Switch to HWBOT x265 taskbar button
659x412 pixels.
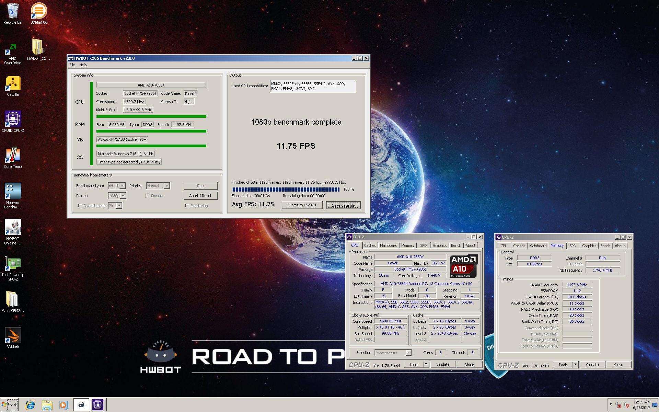[x=81, y=405]
